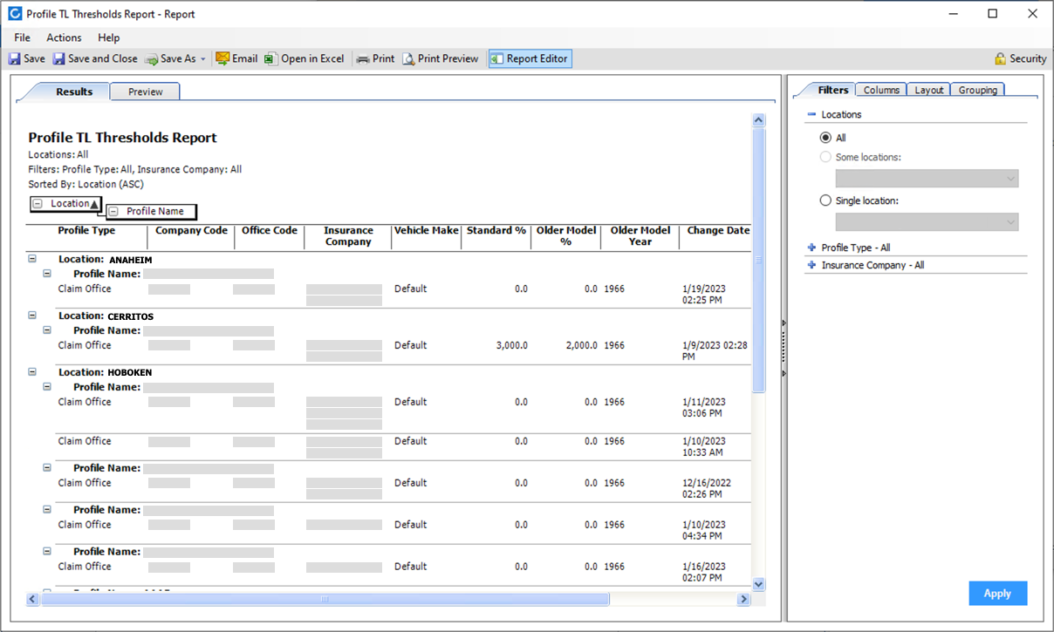This screenshot has width=1054, height=632.
Task: Click the Insurance Company column header
Action: [x=348, y=236]
